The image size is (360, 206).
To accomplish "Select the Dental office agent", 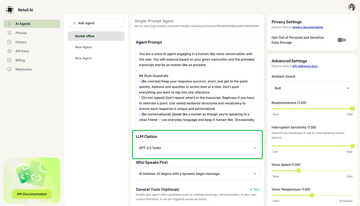I will 96,36.
